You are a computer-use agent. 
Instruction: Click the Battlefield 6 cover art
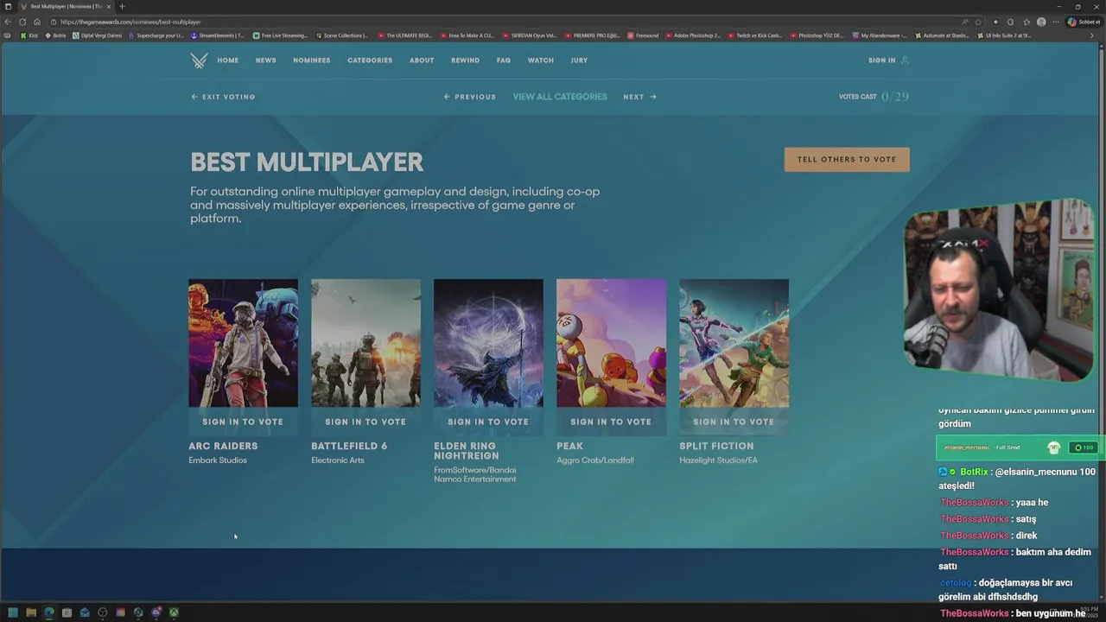pyautogui.click(x=365, y=343)
